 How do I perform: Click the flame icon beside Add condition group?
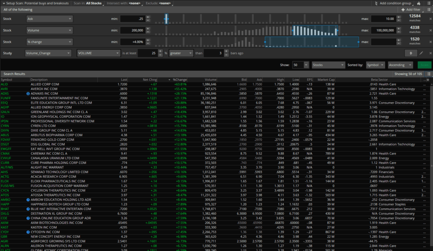[x=419, y=3]
